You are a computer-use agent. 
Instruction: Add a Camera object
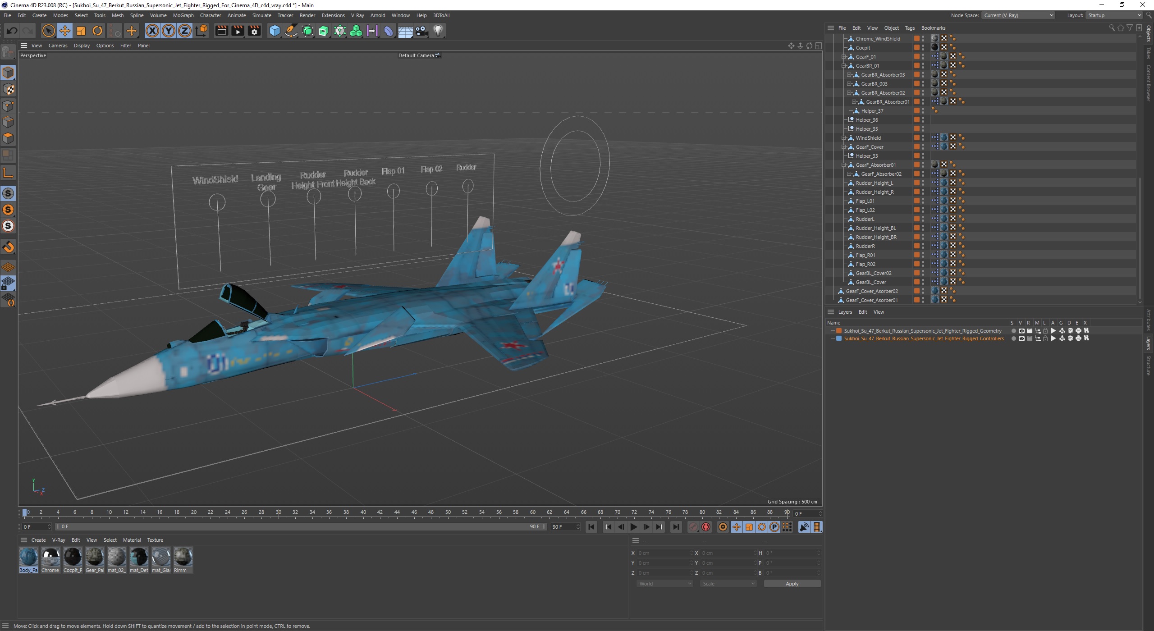[x=421, y=31]
